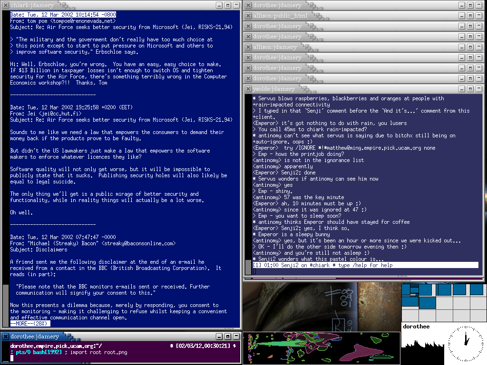Collapse the ysolde:jdamery window with rightmost title button
This screenshot has width=487, height=365.
[x=479, y=89]
